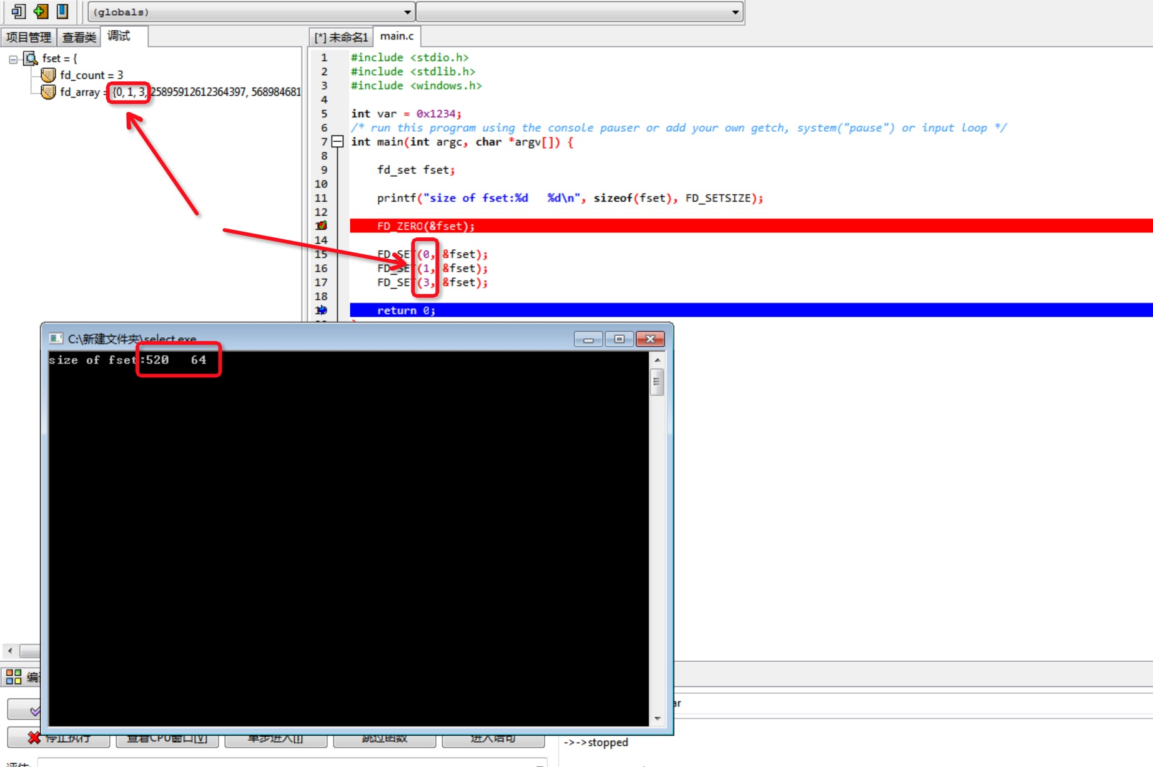The height and width of the screenshot is (767, 1153).
Task: Click the blue bookmark toolbar icon
Action: [x=62, y=11]
